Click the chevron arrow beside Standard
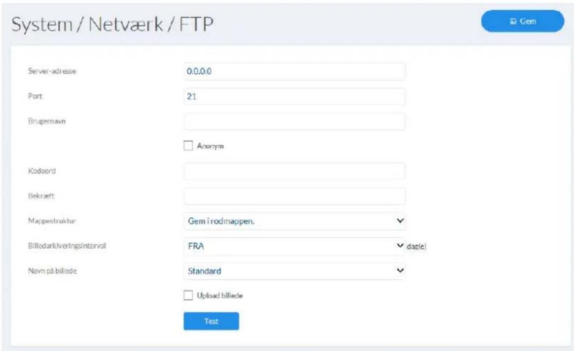This screenshot has width=574, height=351. click(400, 270)
